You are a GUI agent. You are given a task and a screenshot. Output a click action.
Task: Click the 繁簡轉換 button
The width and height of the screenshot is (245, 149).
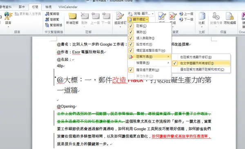click(x=54, y=25)
